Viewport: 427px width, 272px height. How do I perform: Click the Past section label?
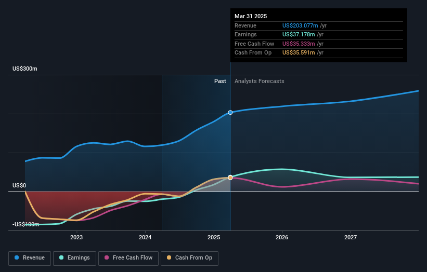220,81
